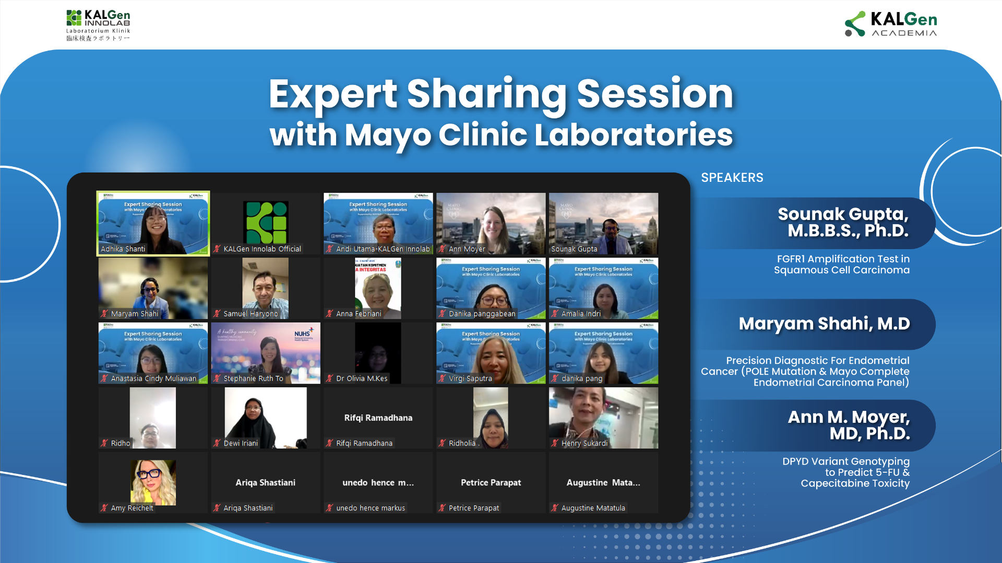Select the KALGen Innolab Official tile
The image size is (1002, 563).
266,223
